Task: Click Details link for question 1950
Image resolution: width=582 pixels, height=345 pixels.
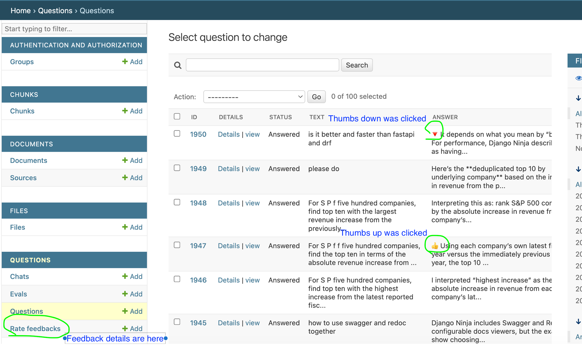Action: (229, 134)
